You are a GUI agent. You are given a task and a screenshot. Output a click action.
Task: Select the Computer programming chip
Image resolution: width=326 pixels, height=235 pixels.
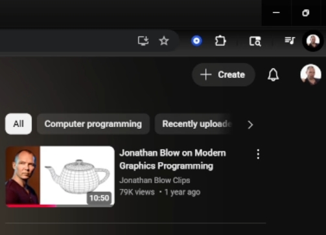93,124
